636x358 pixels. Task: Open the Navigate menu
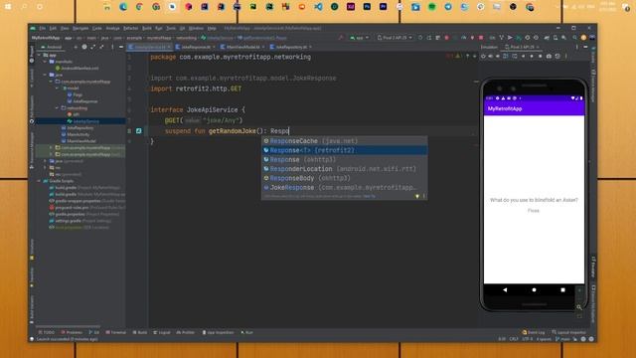coord(80,29)
